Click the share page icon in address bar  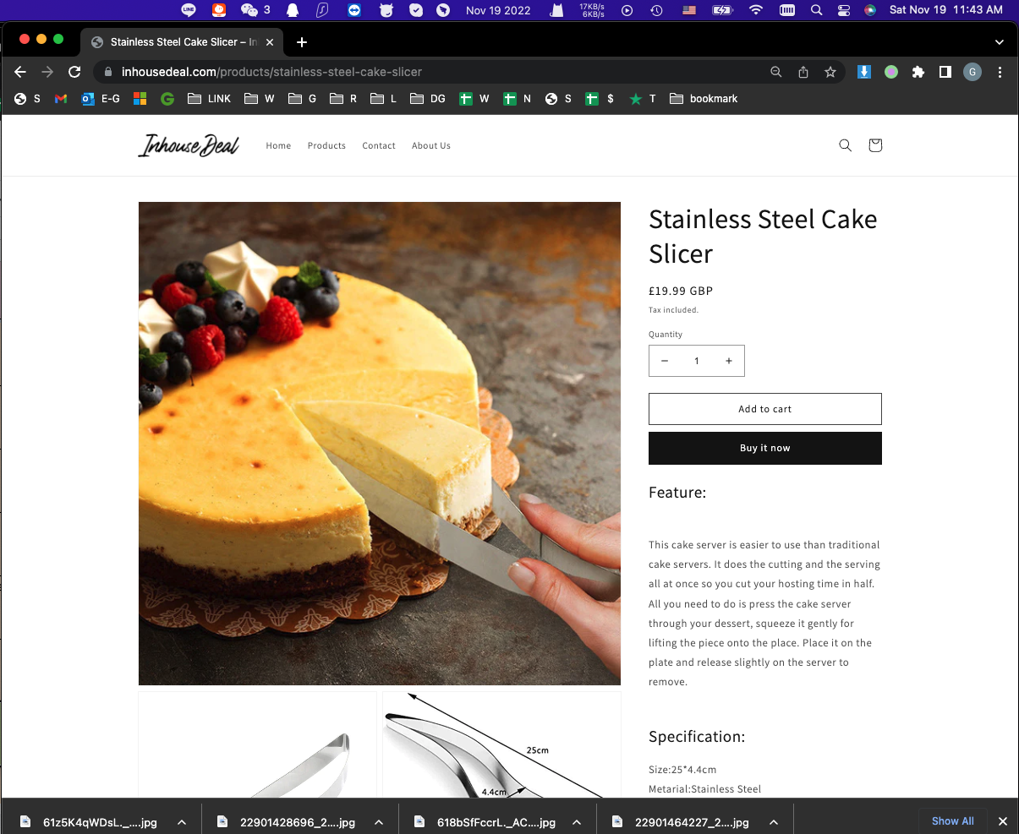(x=803, y=72)
